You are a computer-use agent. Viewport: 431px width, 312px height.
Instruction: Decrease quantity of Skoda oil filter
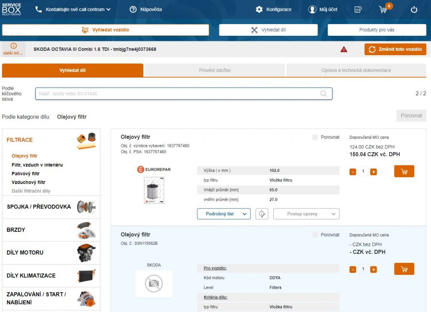(x=353, y=270)
